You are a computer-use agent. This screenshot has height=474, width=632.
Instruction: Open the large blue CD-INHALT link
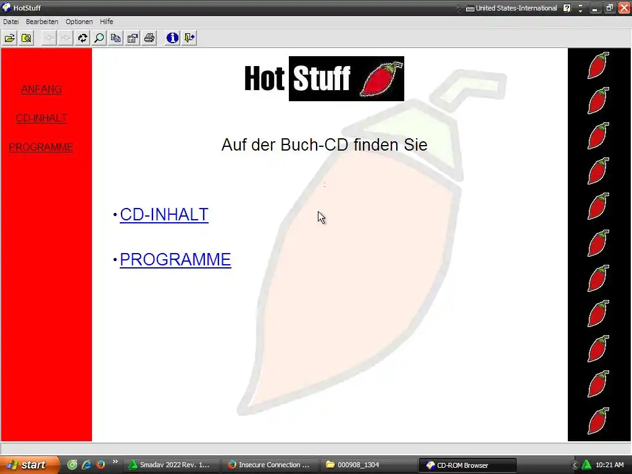coord(164,214)
